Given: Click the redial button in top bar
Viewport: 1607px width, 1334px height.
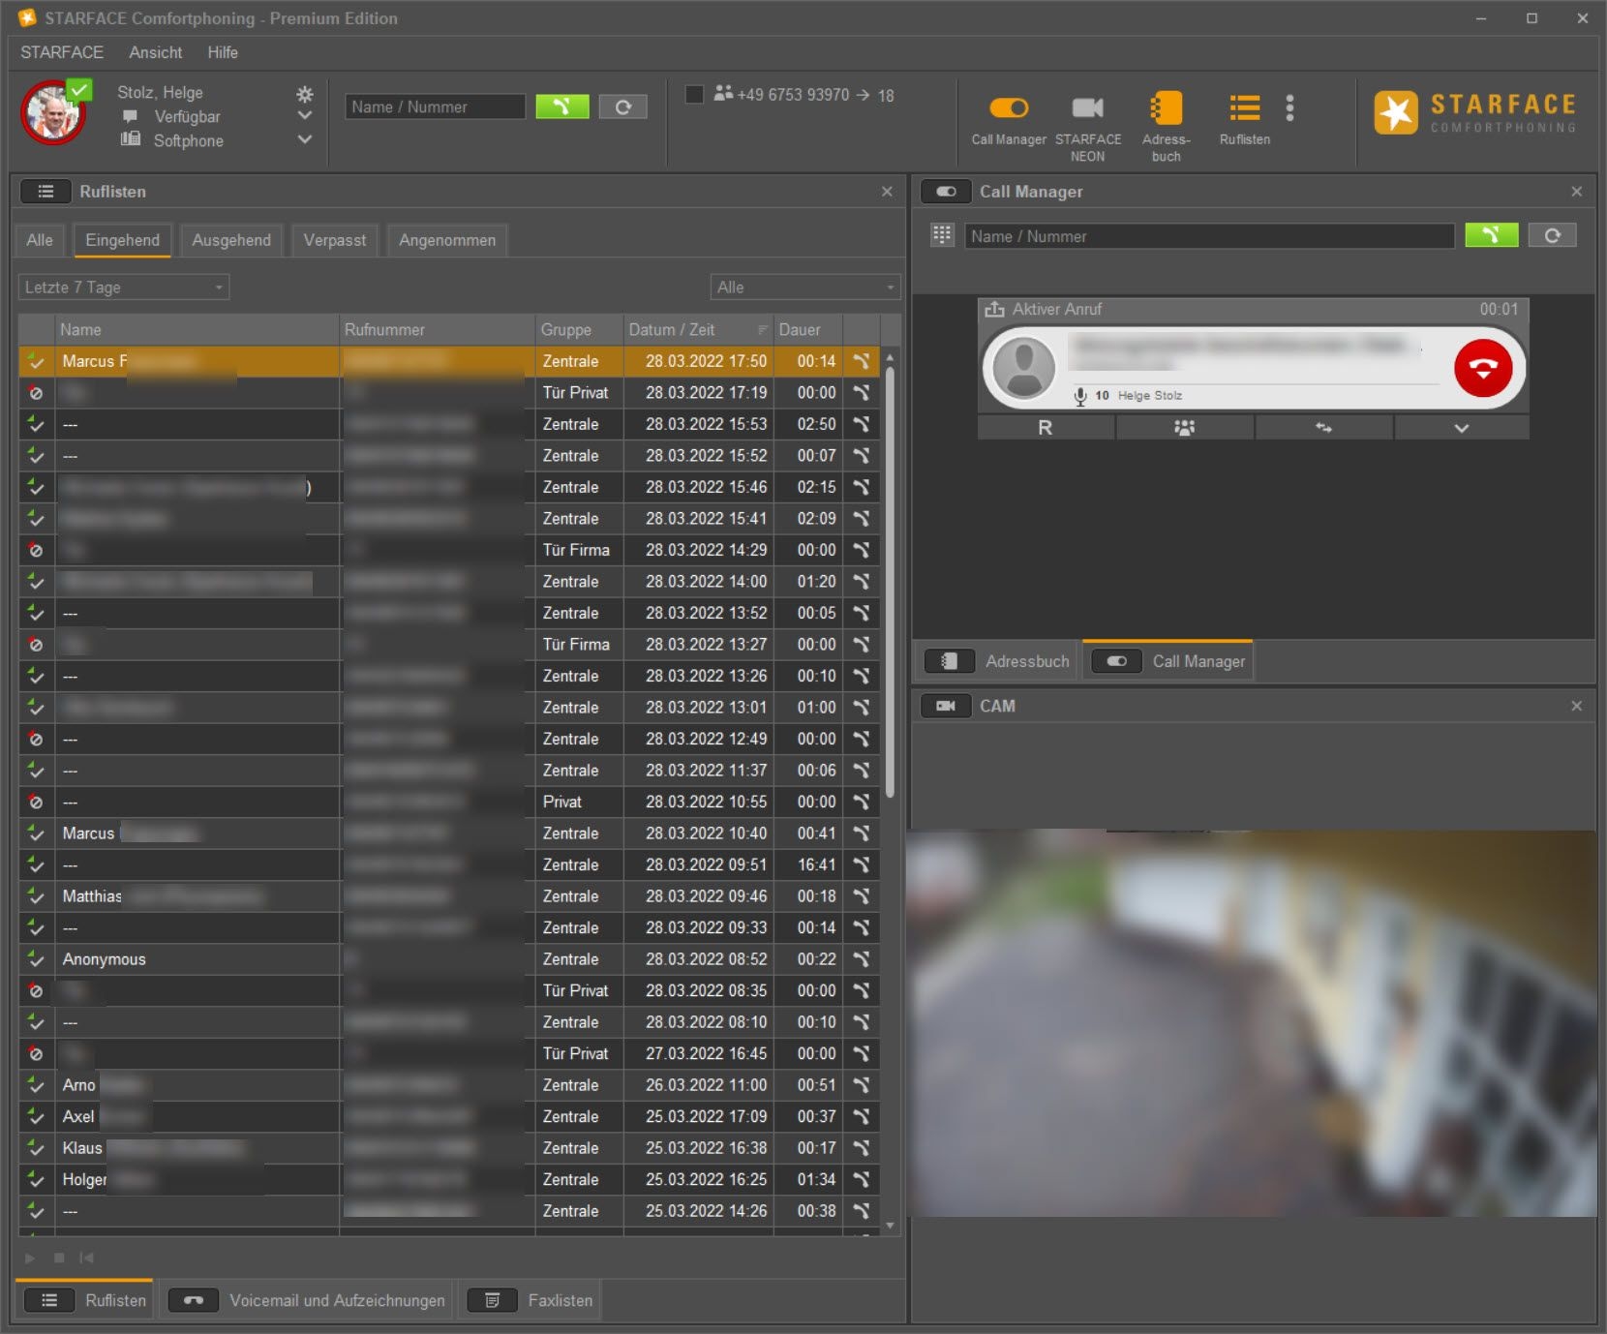Looking at the screenshot, I should tap(623, 106).
